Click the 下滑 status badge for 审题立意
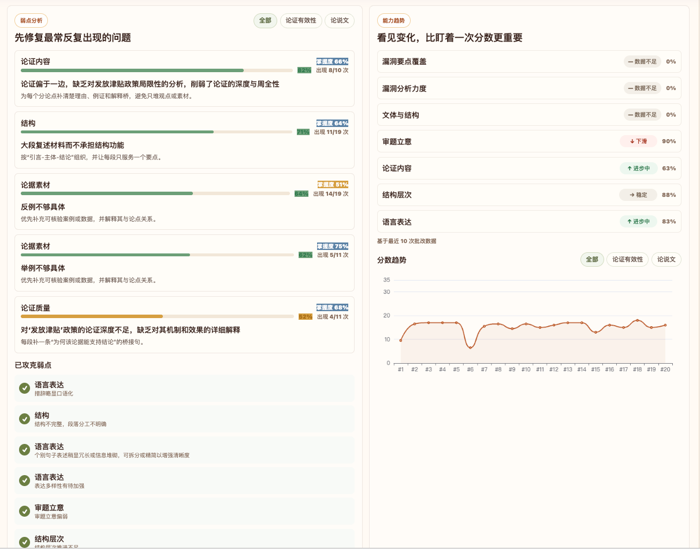Screen dimensions: 700x549 pyautogui.click(x=638, y=141)
